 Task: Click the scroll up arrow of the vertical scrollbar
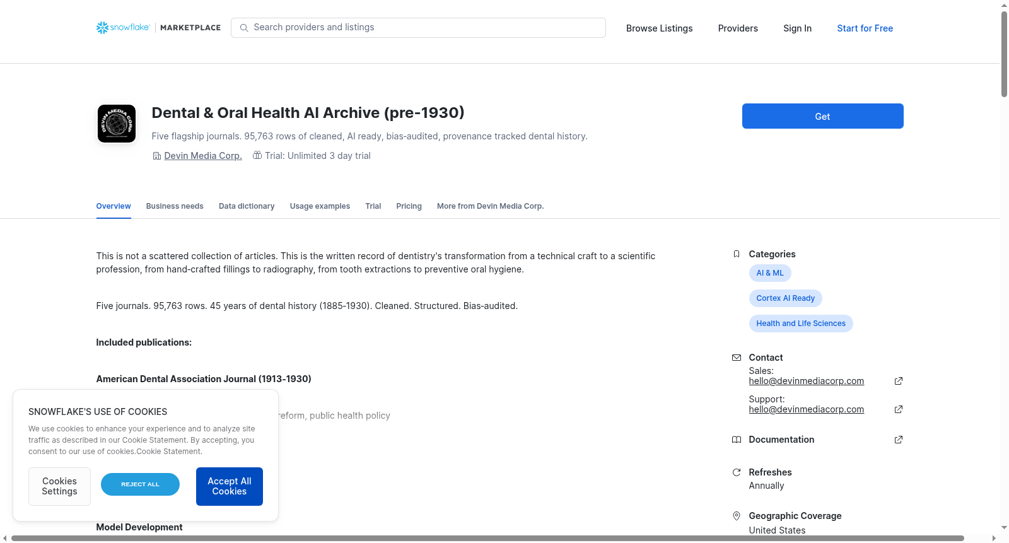pyautogui.click(x=1004, y=5)
